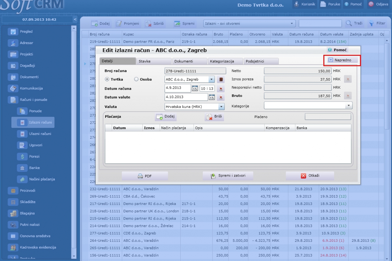392x261 pixels.
Task: Open Poruke messages in header
Action: (330, 4)
